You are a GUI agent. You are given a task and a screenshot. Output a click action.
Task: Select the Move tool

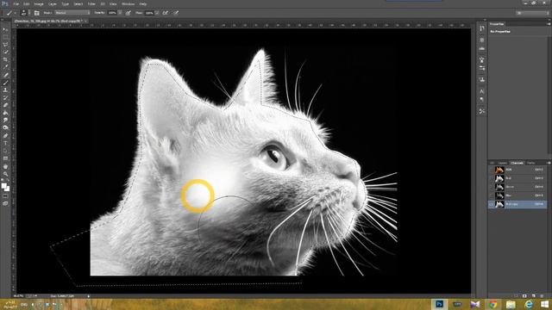coord(5,29)
